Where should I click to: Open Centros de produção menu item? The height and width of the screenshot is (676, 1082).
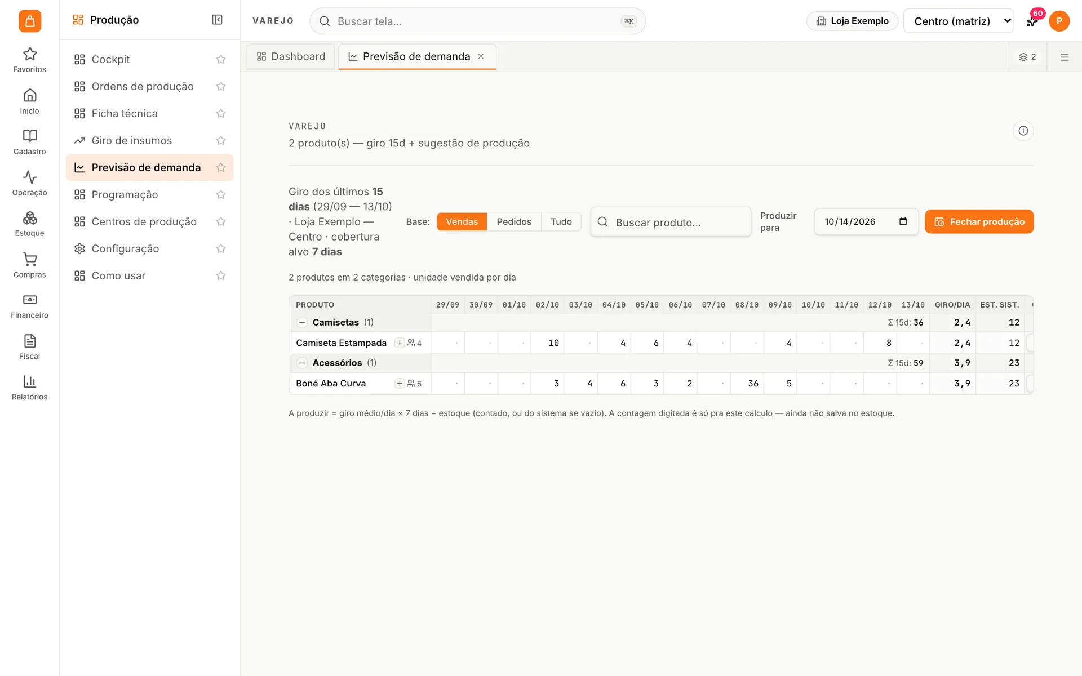tap(149, 221)
